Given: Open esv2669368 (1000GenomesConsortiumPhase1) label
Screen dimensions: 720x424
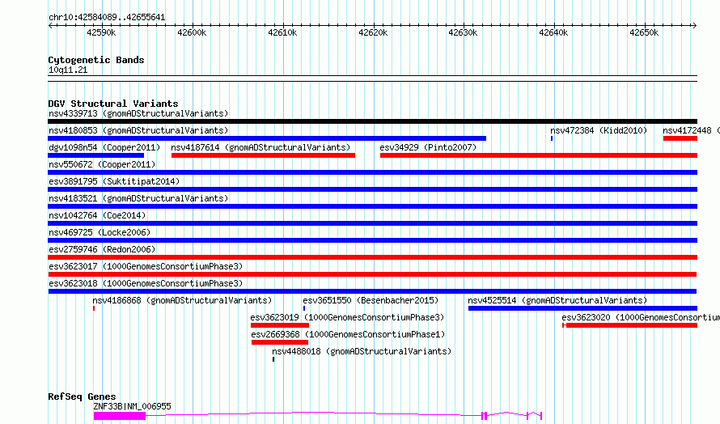Looking at the screenshot, I should coord(348,334).
